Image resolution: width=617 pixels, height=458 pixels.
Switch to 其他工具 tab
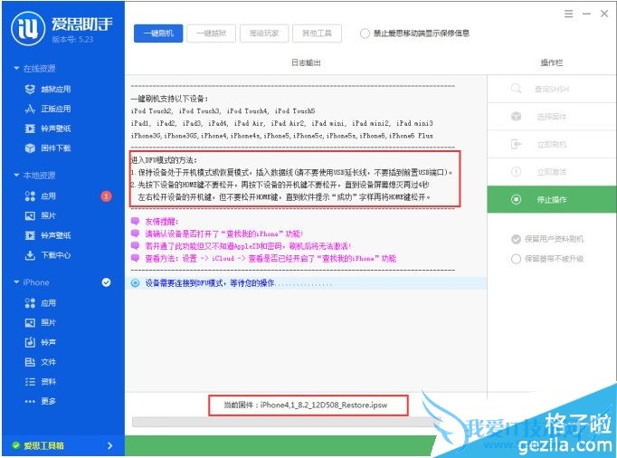(317, 33)
